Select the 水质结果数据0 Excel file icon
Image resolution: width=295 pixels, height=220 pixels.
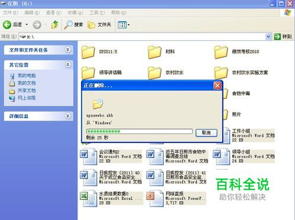(89, 198)
